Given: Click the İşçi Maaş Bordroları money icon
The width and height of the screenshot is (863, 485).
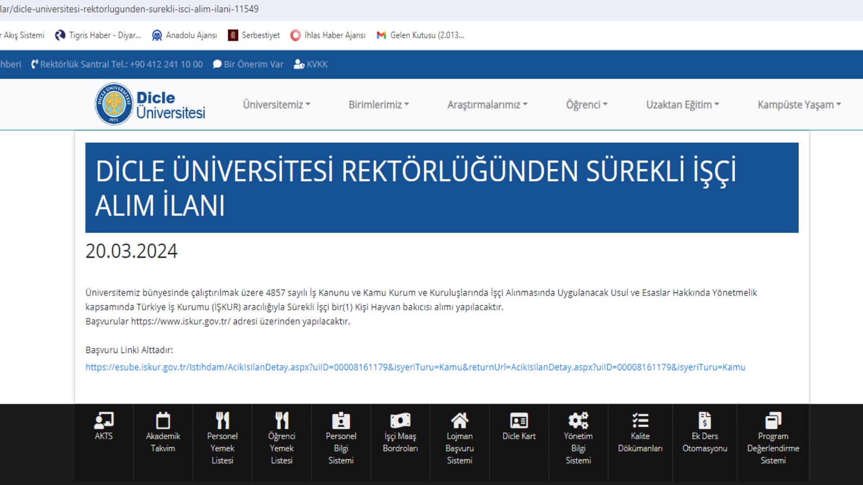Looking at the screenshot, I should tap(400, 421).
